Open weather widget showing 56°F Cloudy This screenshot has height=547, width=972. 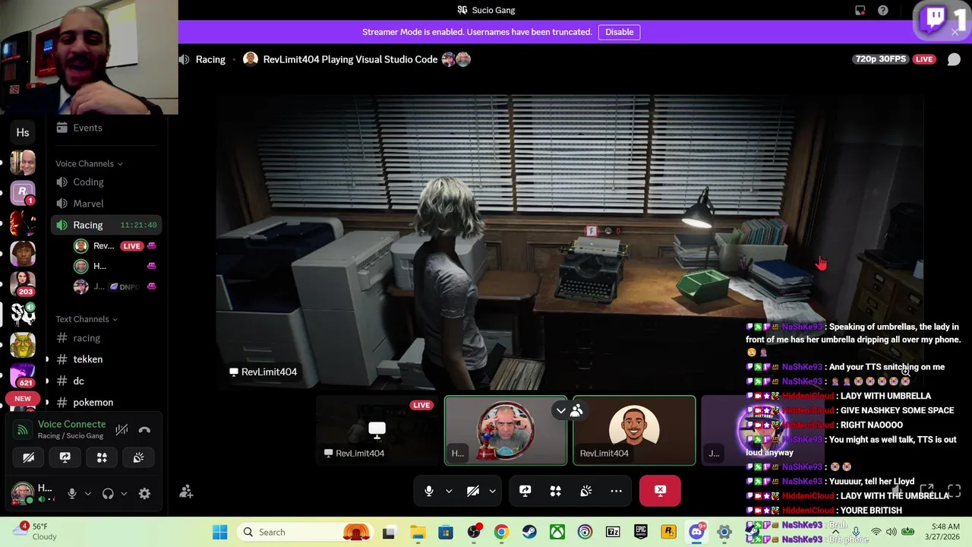(36, 531)
